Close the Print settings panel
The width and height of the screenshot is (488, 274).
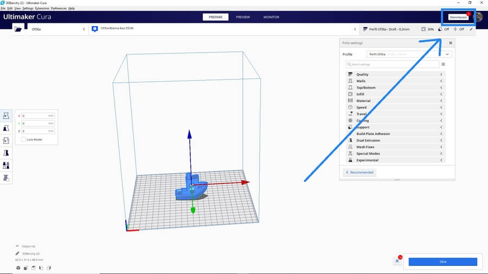point(451,43)
